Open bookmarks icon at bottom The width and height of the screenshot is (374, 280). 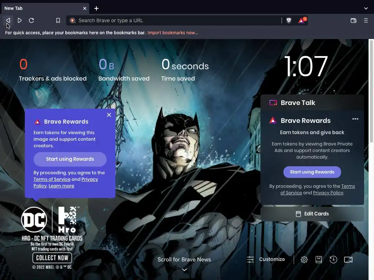318,260
